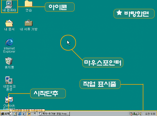Screen dimensions: 157x116
Task: Click the Task Scheduler tray icon
Action: tap(131, 114)
